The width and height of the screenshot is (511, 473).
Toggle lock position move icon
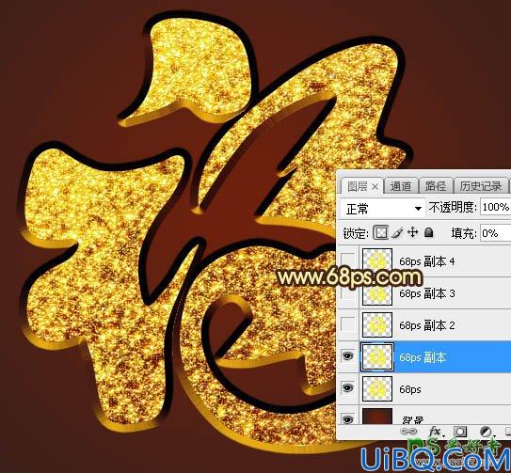[413, 232]
